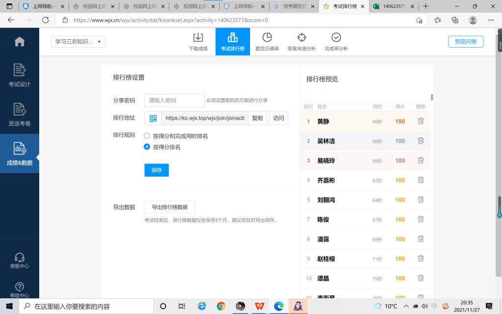This screenshot has width=502, height=314.
Task: Click the 分享密码 password input field
Action: [175, 101]
